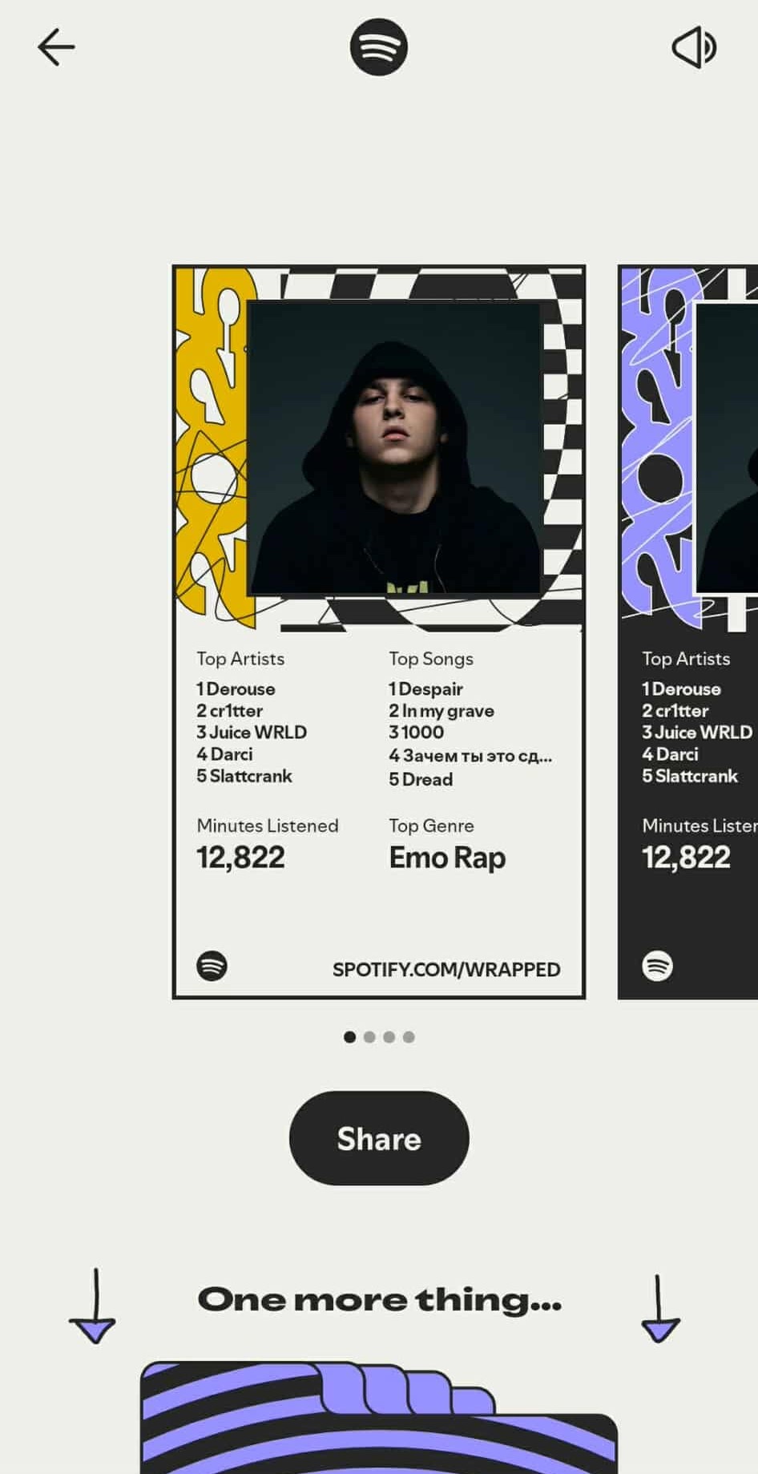758x1474 pixels.
Task: Select the first carousel page dot
Action: pos(349,1037)
